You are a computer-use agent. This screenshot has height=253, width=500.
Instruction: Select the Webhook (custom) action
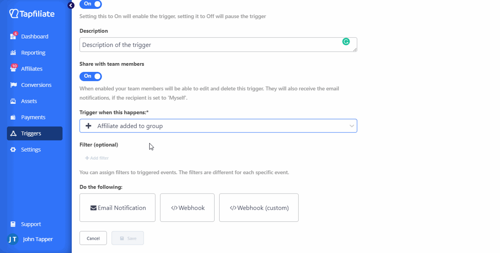[x=259, y=208]
